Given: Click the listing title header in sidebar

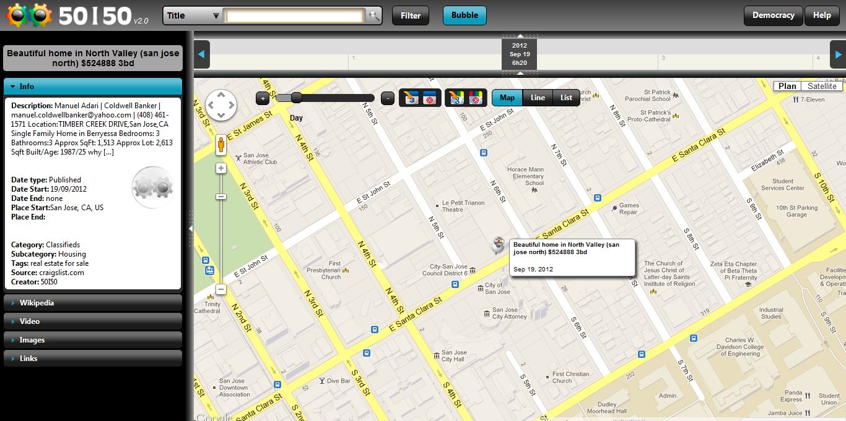Looking at the screenshot, I should click(x=93, y=58).
